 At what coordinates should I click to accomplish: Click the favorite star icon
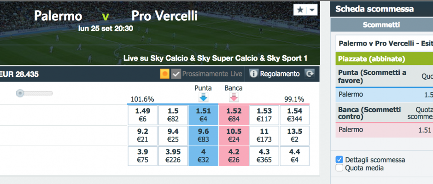pyautogui.click(x=300, y=10)
